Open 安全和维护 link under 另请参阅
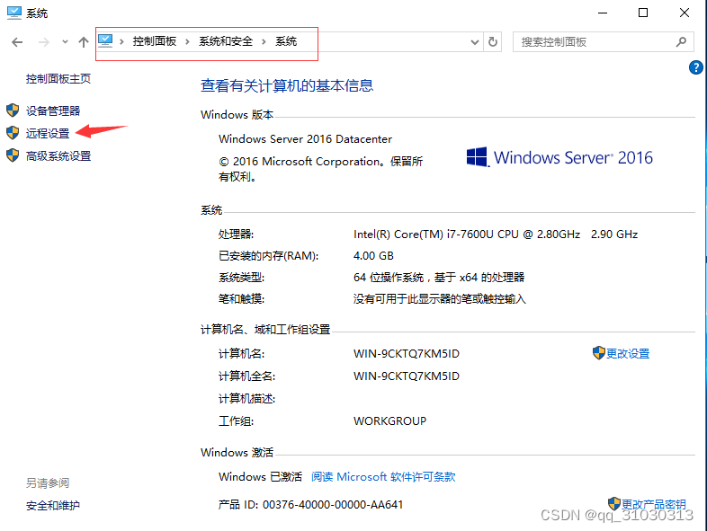Image resolution: width=707 pixels, height=531 pixels. click(53, 505)
